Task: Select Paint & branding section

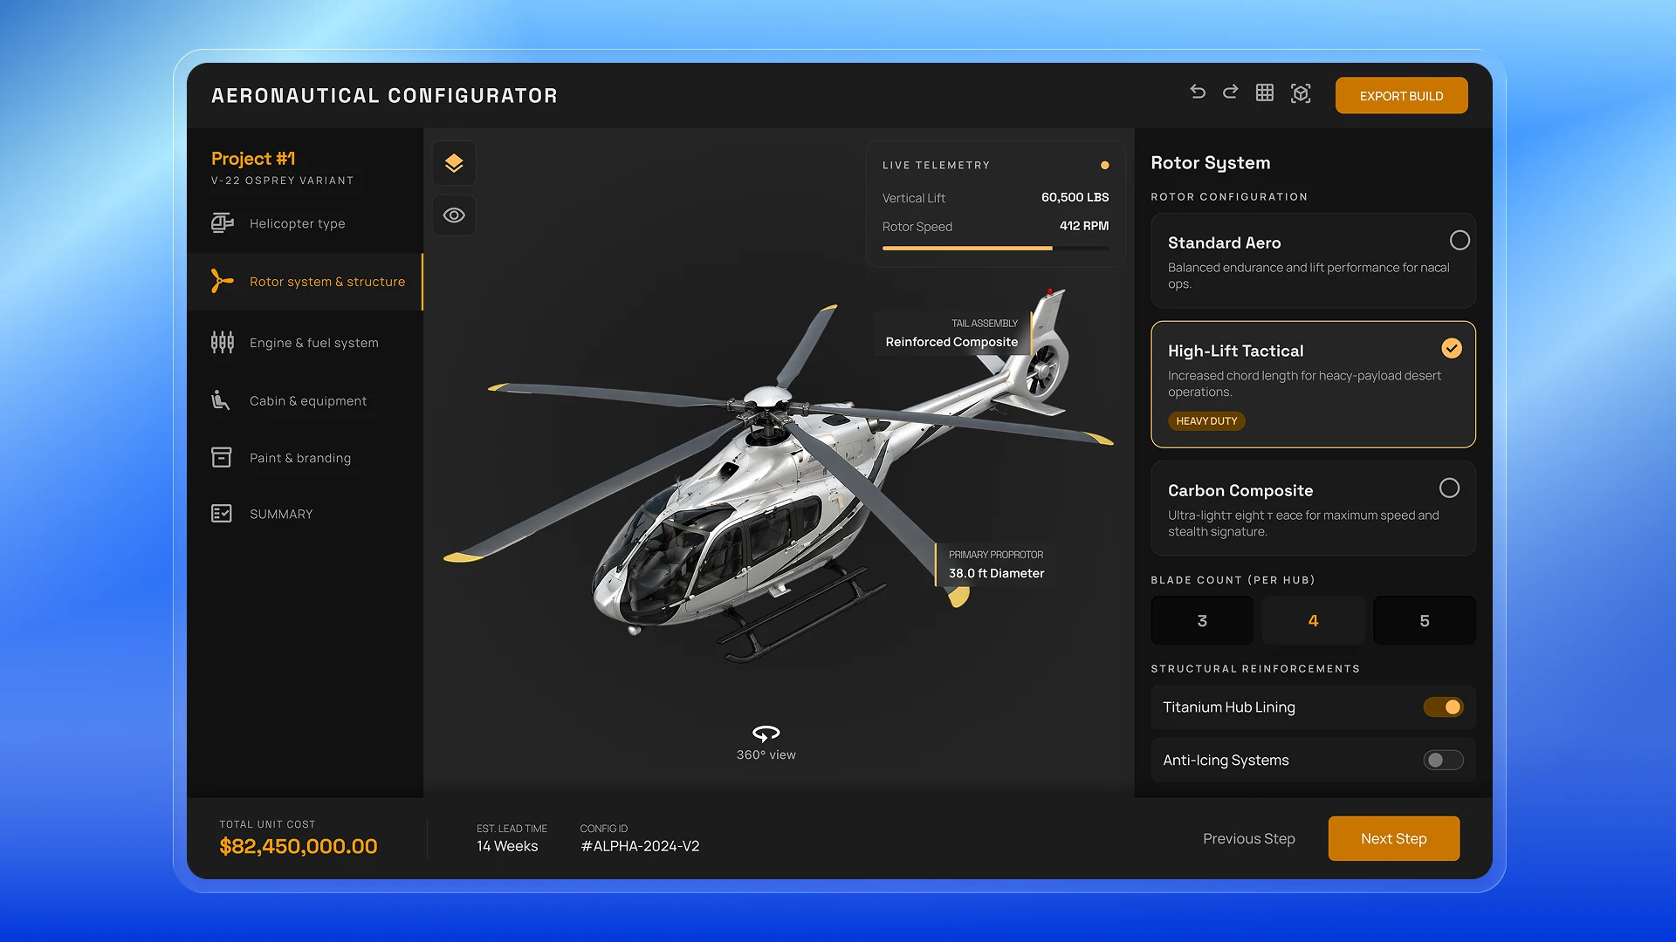Action: (x=299, y=458)
